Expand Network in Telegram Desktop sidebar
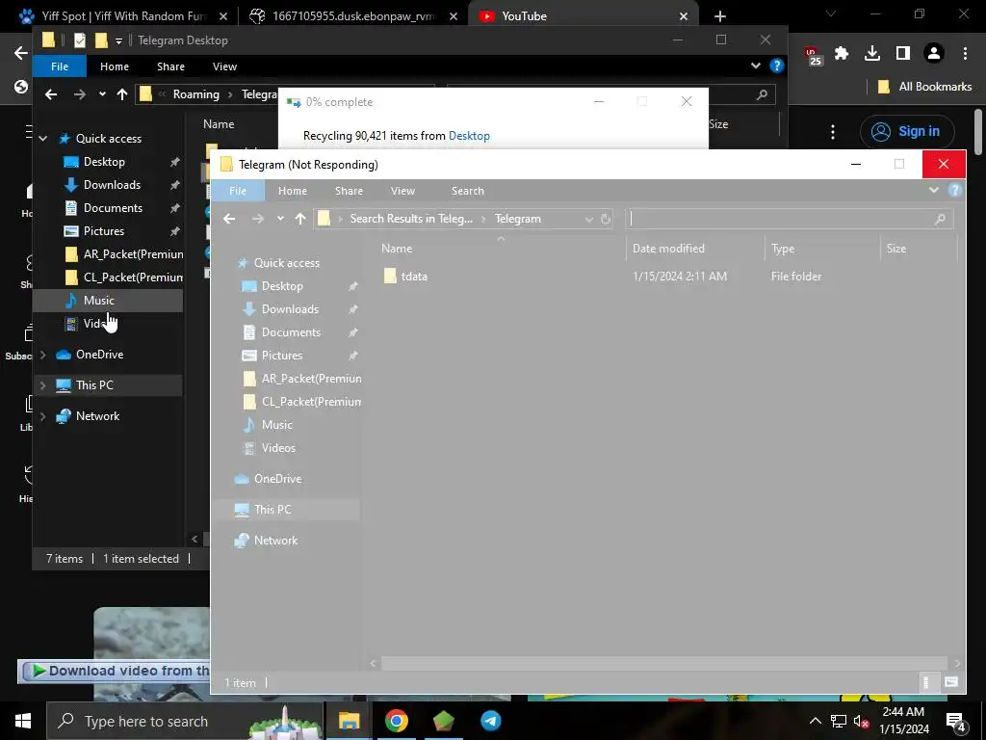The width and height of the screenshot is (986, 740). point(42,416)
